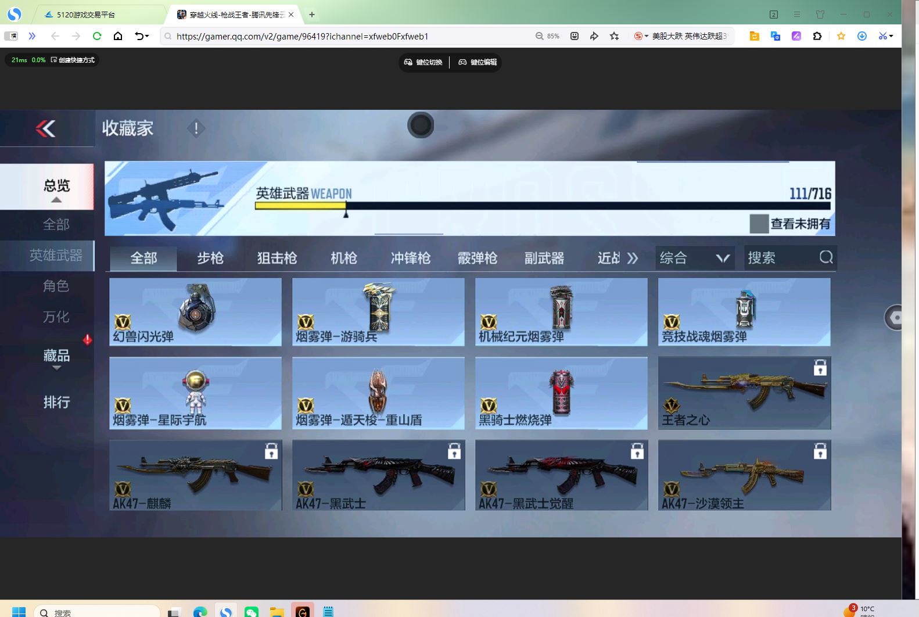
Task: Click the lock icon on AK47-黑武士
Action: pyautogui.click(x=454, y=451)
